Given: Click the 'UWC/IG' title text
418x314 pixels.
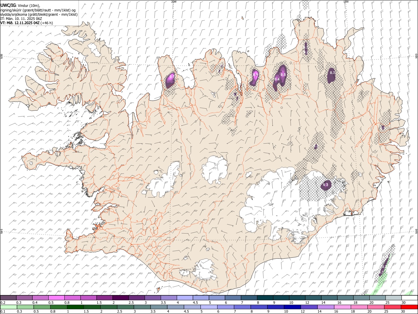Looking at the screenshot, I should click(x=8, y=5).
